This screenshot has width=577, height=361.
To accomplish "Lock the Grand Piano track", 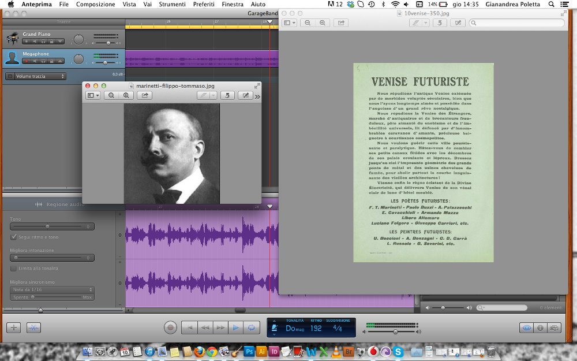I will [x=51, y=42].
